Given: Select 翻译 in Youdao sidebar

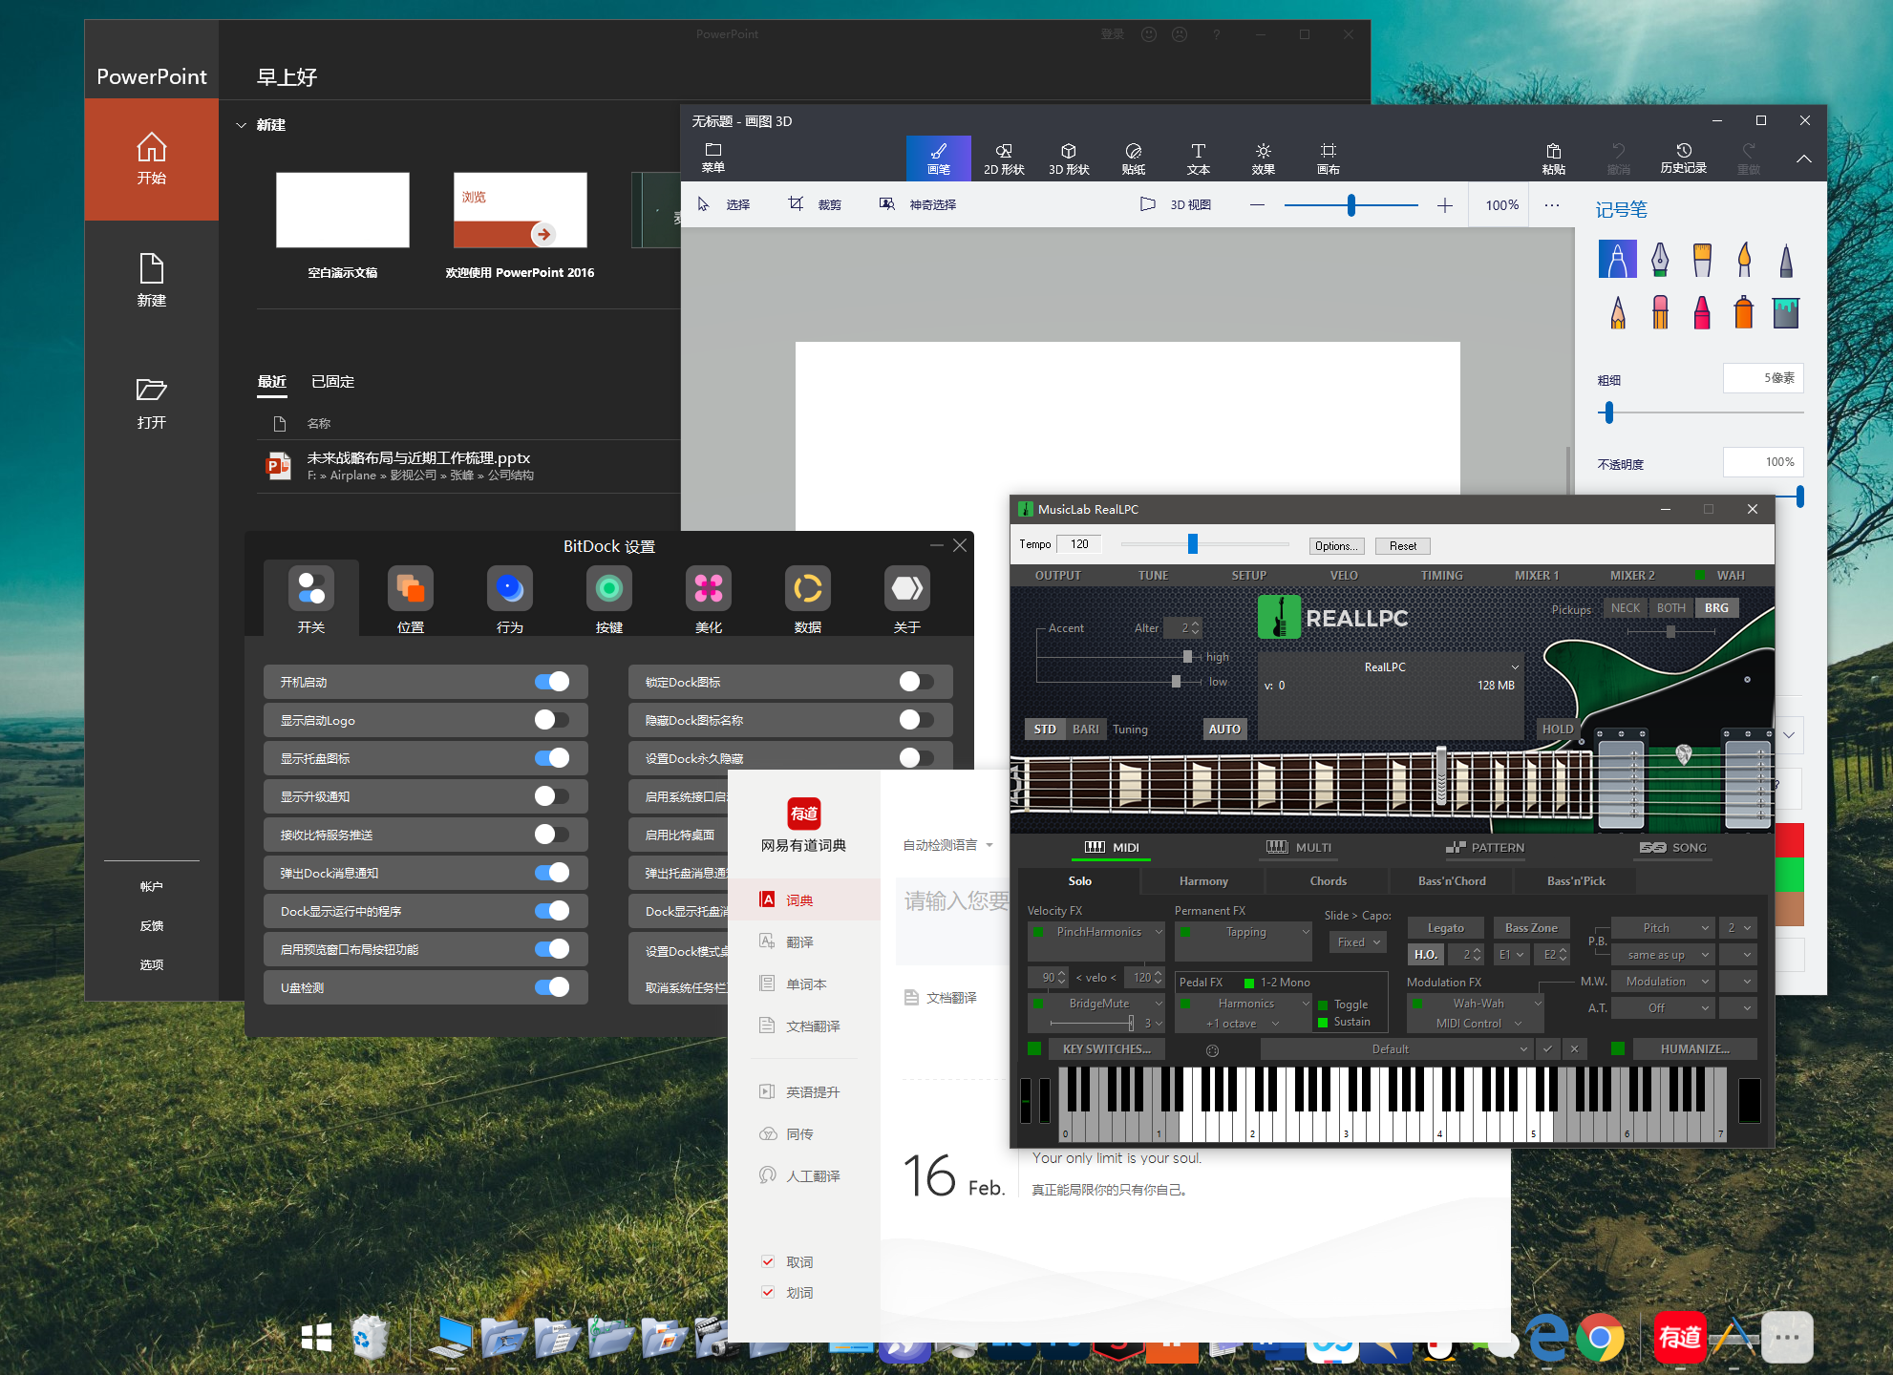Looking at the screenshot, I should tap(802, 941).
